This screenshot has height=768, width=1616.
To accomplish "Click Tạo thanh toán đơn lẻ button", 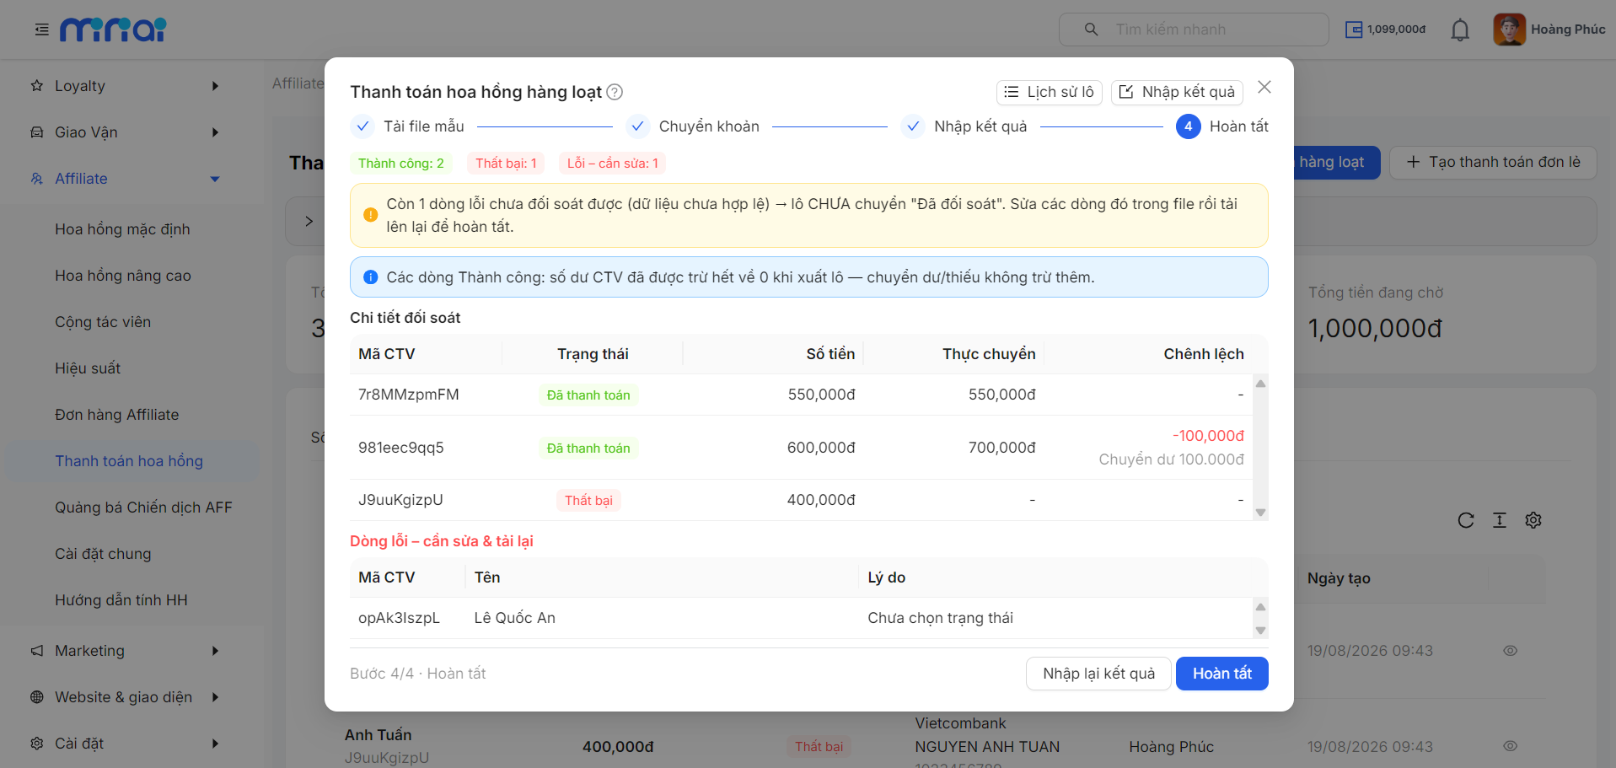I will (x=1493, y=162).
